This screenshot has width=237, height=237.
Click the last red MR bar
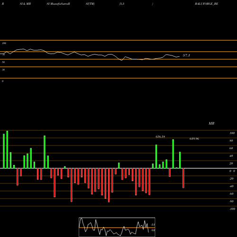(183, 178)
